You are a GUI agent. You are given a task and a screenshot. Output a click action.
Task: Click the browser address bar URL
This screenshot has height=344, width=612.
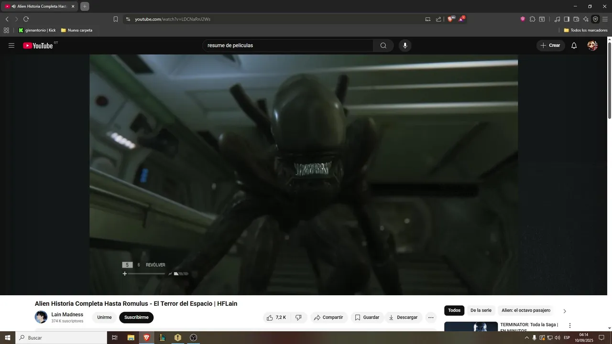point(173,19)
